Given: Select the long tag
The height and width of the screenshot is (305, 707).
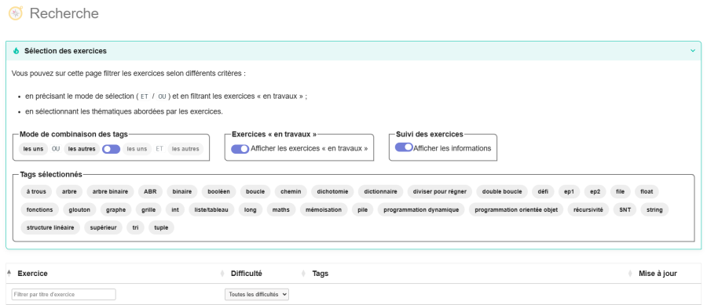Looking at the screenshot, I should [x=251, y=209].
